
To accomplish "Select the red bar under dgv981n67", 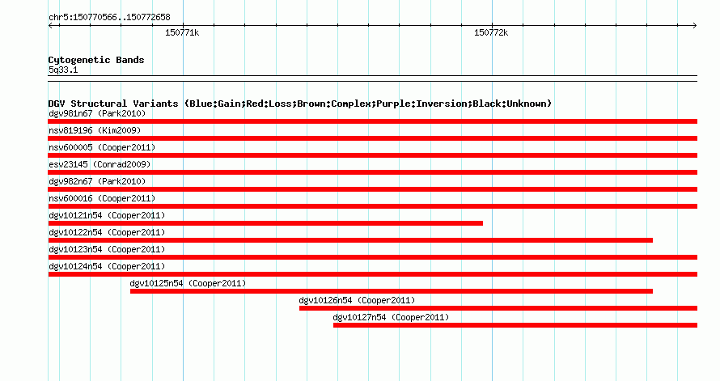I will [372, 121].
